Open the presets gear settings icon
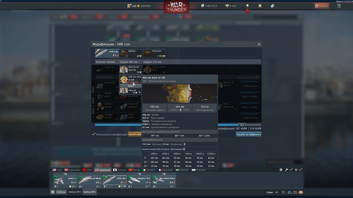 53,192
